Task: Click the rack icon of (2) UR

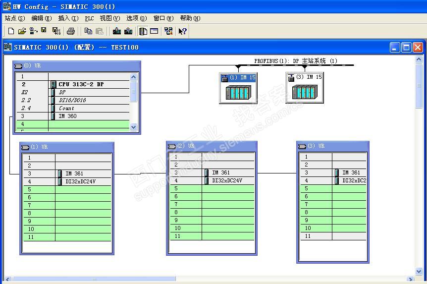Action: 172,146
